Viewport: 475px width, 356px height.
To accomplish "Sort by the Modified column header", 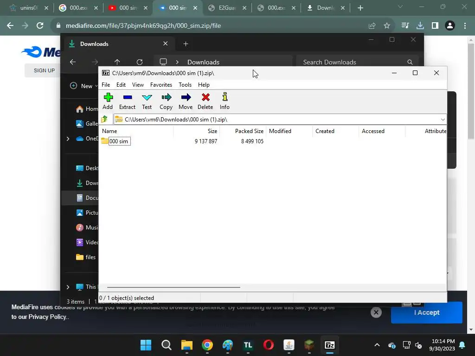I will pos(289,131).
